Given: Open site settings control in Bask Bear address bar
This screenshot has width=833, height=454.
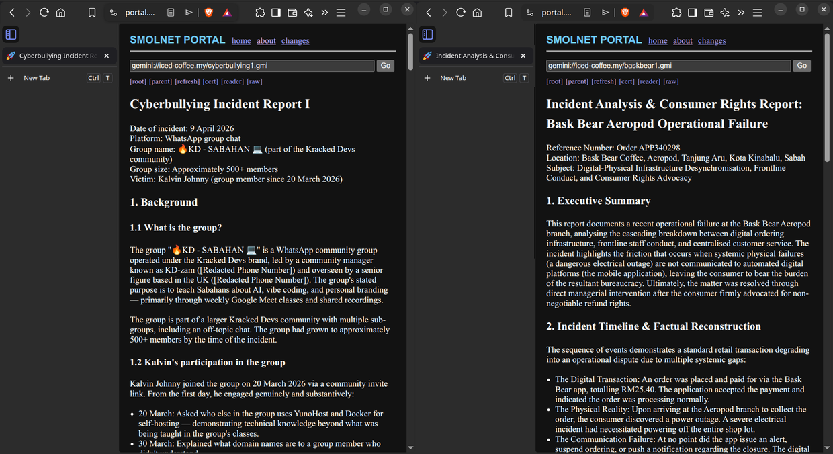Looking at the screenshot, I should click(x=530, y=13).
